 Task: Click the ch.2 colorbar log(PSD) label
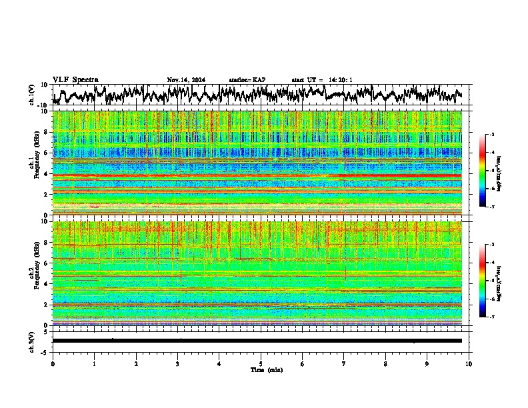click(x=499, y=283)
